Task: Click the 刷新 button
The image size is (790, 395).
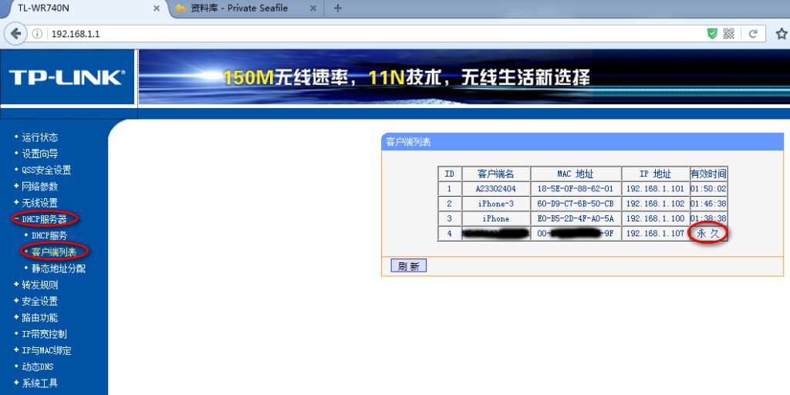Action: click(408, 265)
